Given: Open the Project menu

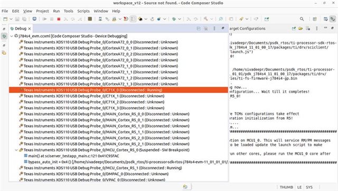Looking at the screenshot, I should tap(42, 11).
